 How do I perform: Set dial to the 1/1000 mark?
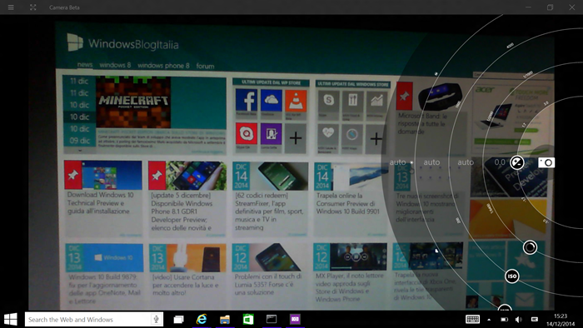pos(528,74)
